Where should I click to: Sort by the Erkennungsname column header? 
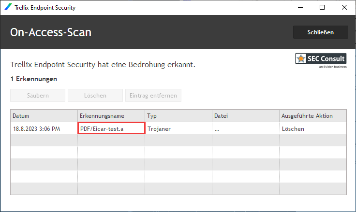111,116
